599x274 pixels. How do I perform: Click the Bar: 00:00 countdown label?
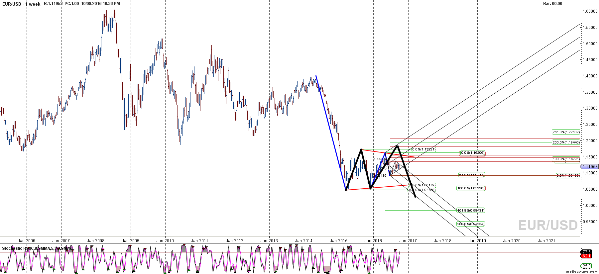click(553, 4)
